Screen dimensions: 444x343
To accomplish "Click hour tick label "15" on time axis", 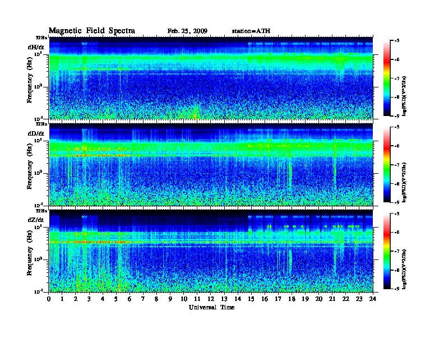I will pos(251,299).
